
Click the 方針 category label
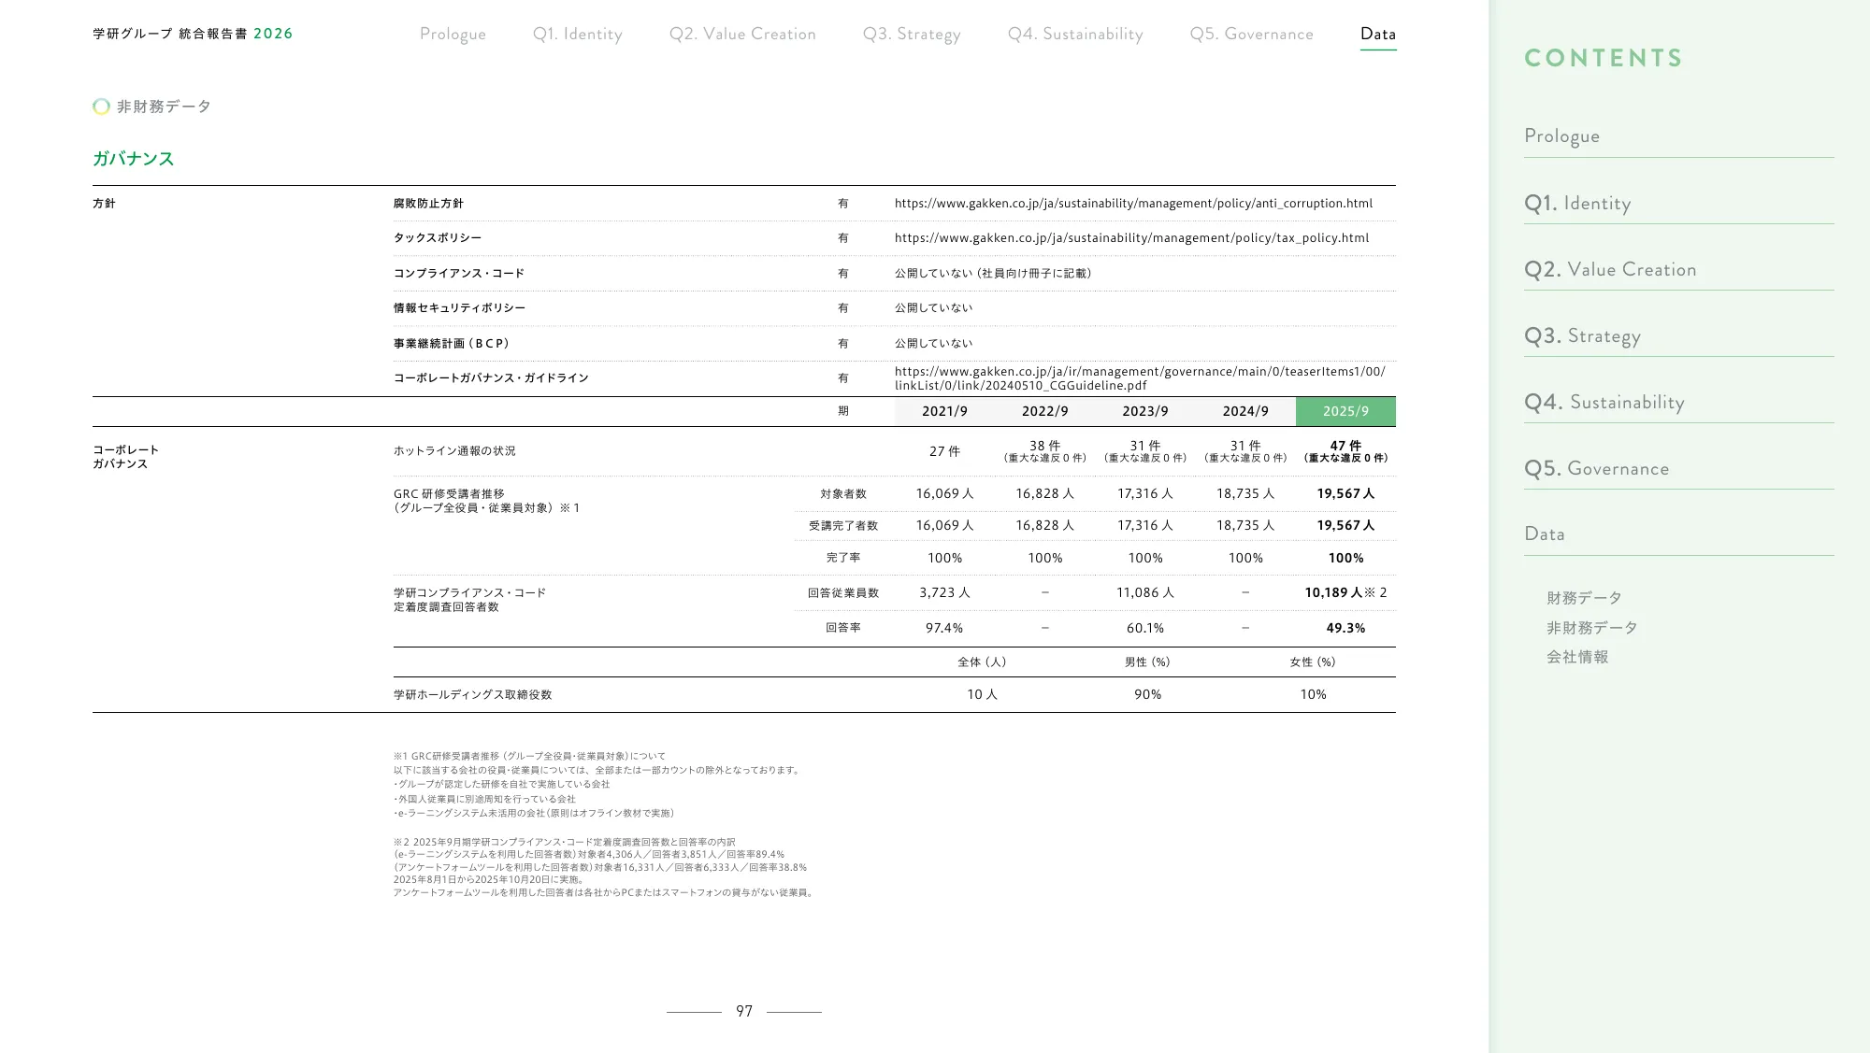click(104, 204)
